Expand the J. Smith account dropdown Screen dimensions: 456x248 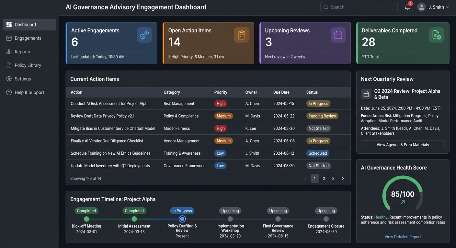coord(448,7)
